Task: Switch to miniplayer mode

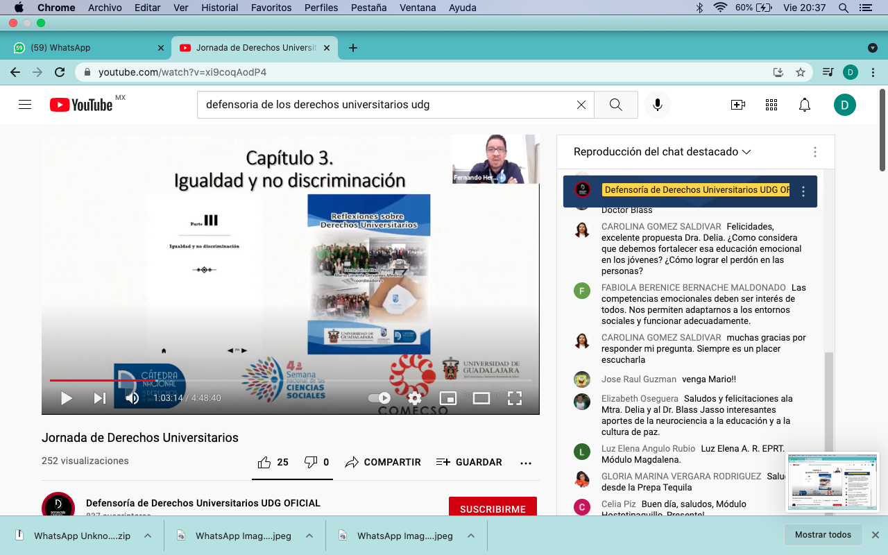Action: pyautogui.click(x=448, y=398)
